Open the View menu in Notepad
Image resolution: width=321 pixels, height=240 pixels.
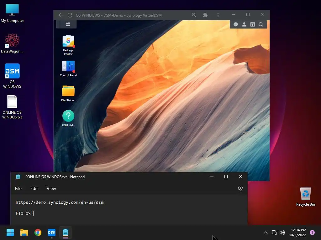tap(51, 188)
